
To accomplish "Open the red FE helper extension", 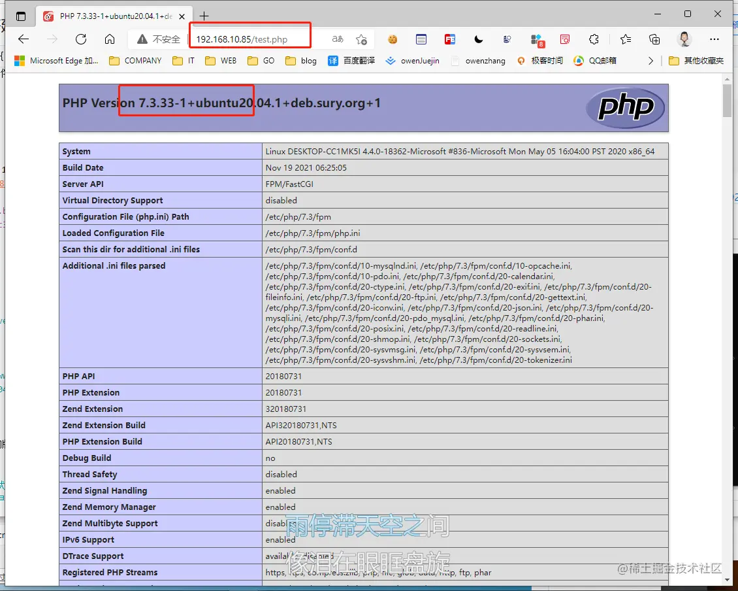I will point(450,39).
